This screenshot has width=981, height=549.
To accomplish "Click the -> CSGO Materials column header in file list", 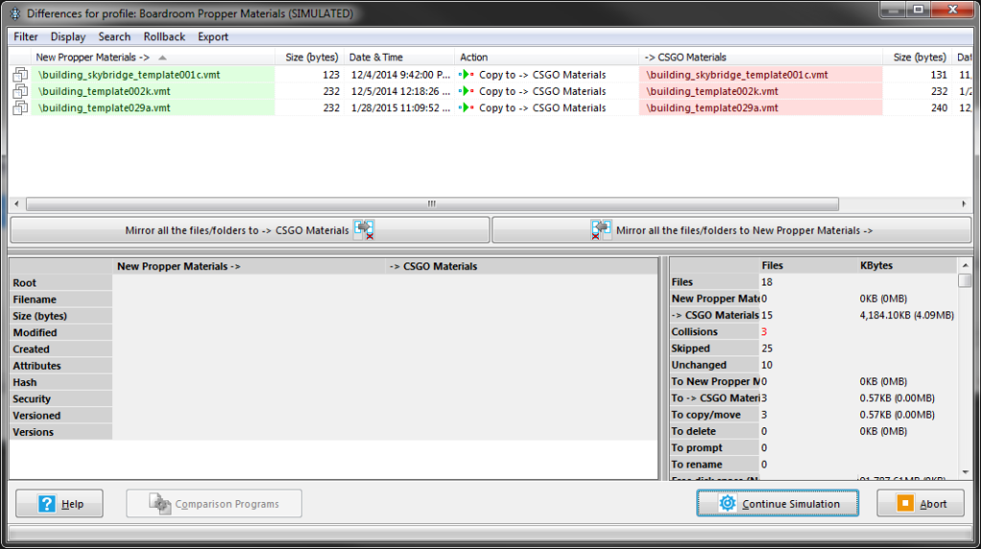I will [x=761, y=57].
